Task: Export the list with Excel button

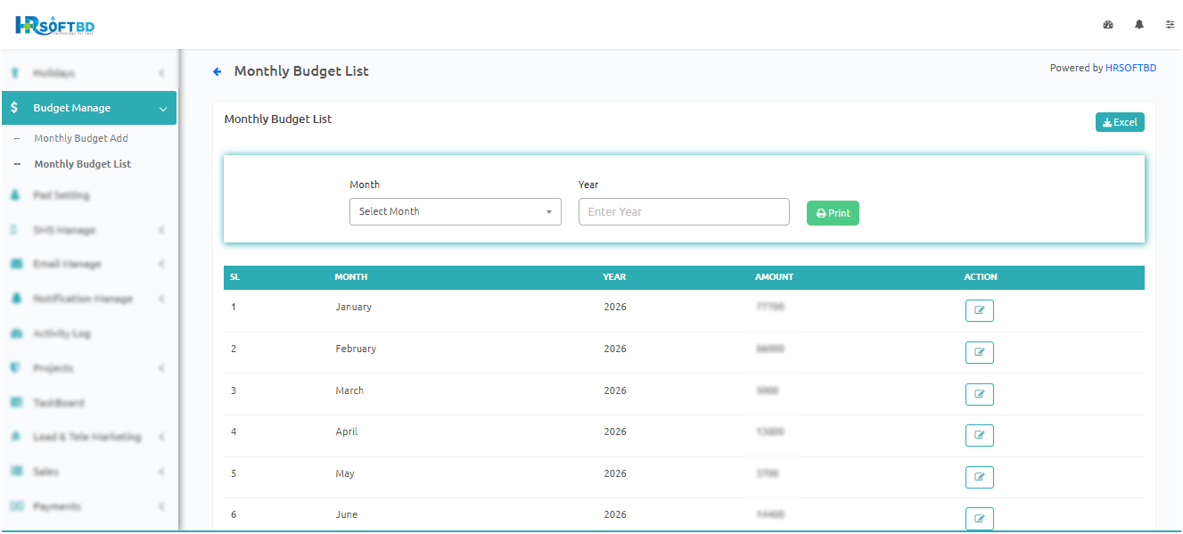Action: (x=1119, y=122)
